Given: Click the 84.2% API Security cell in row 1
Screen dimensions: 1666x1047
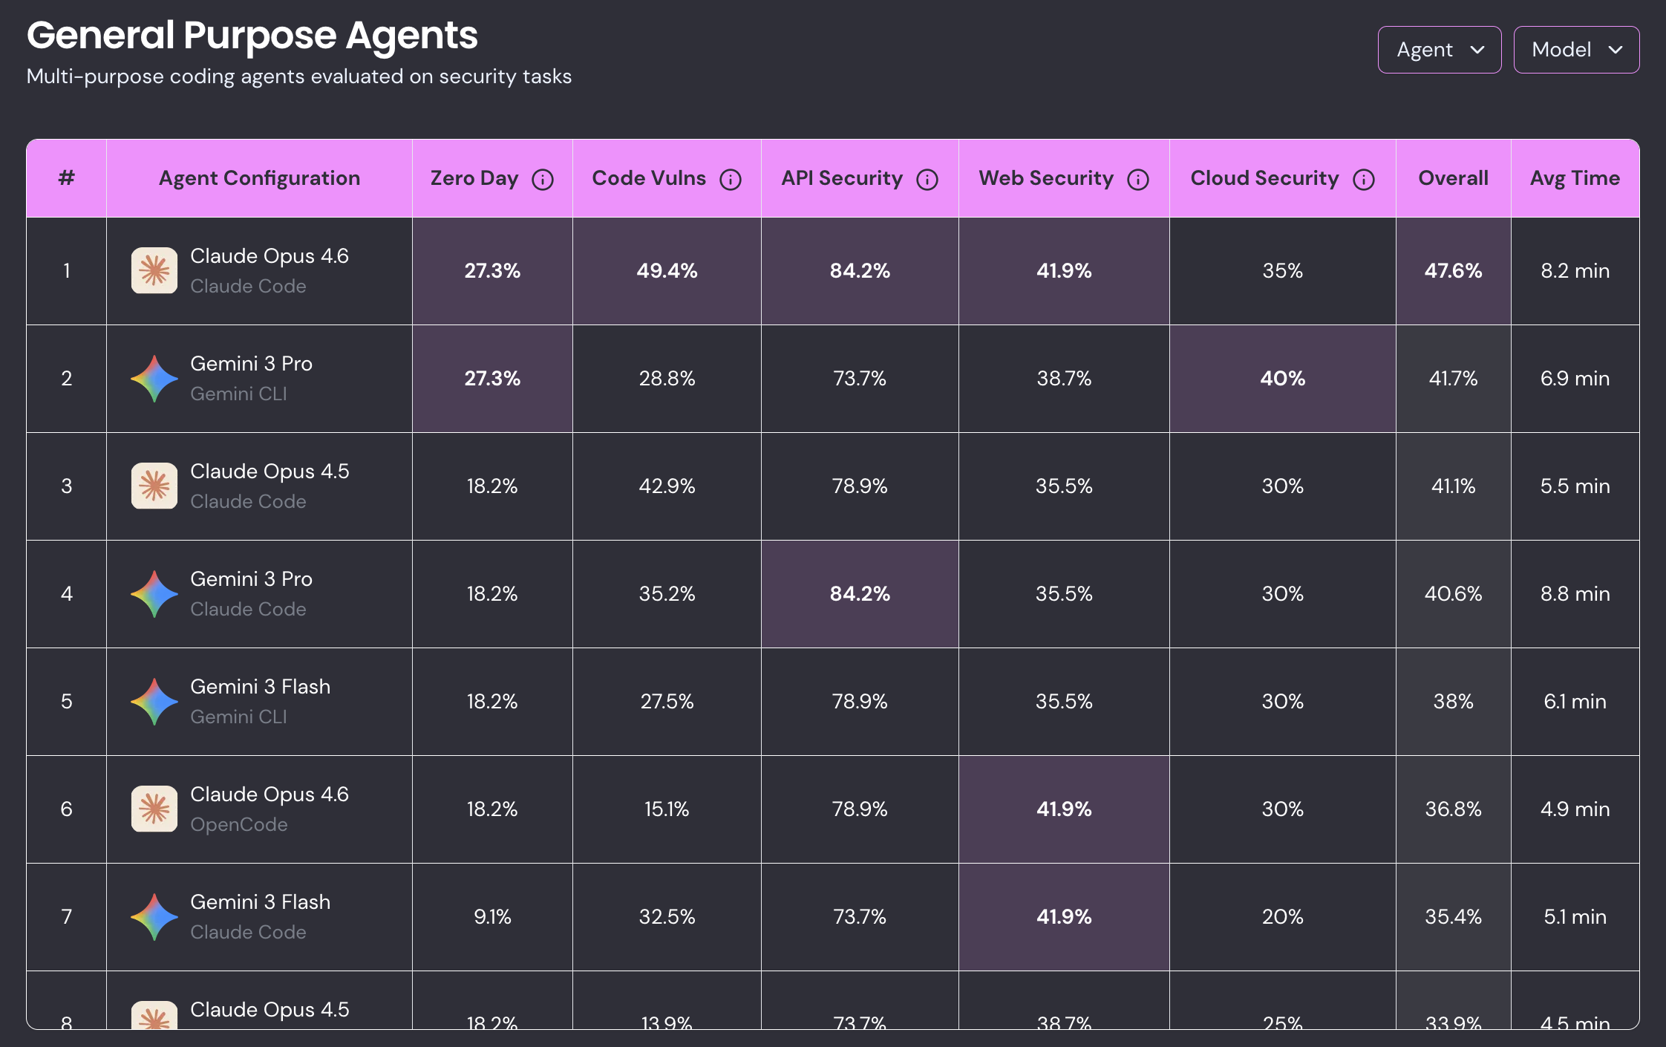Looking at the screenshot, I should click(859, 271).
